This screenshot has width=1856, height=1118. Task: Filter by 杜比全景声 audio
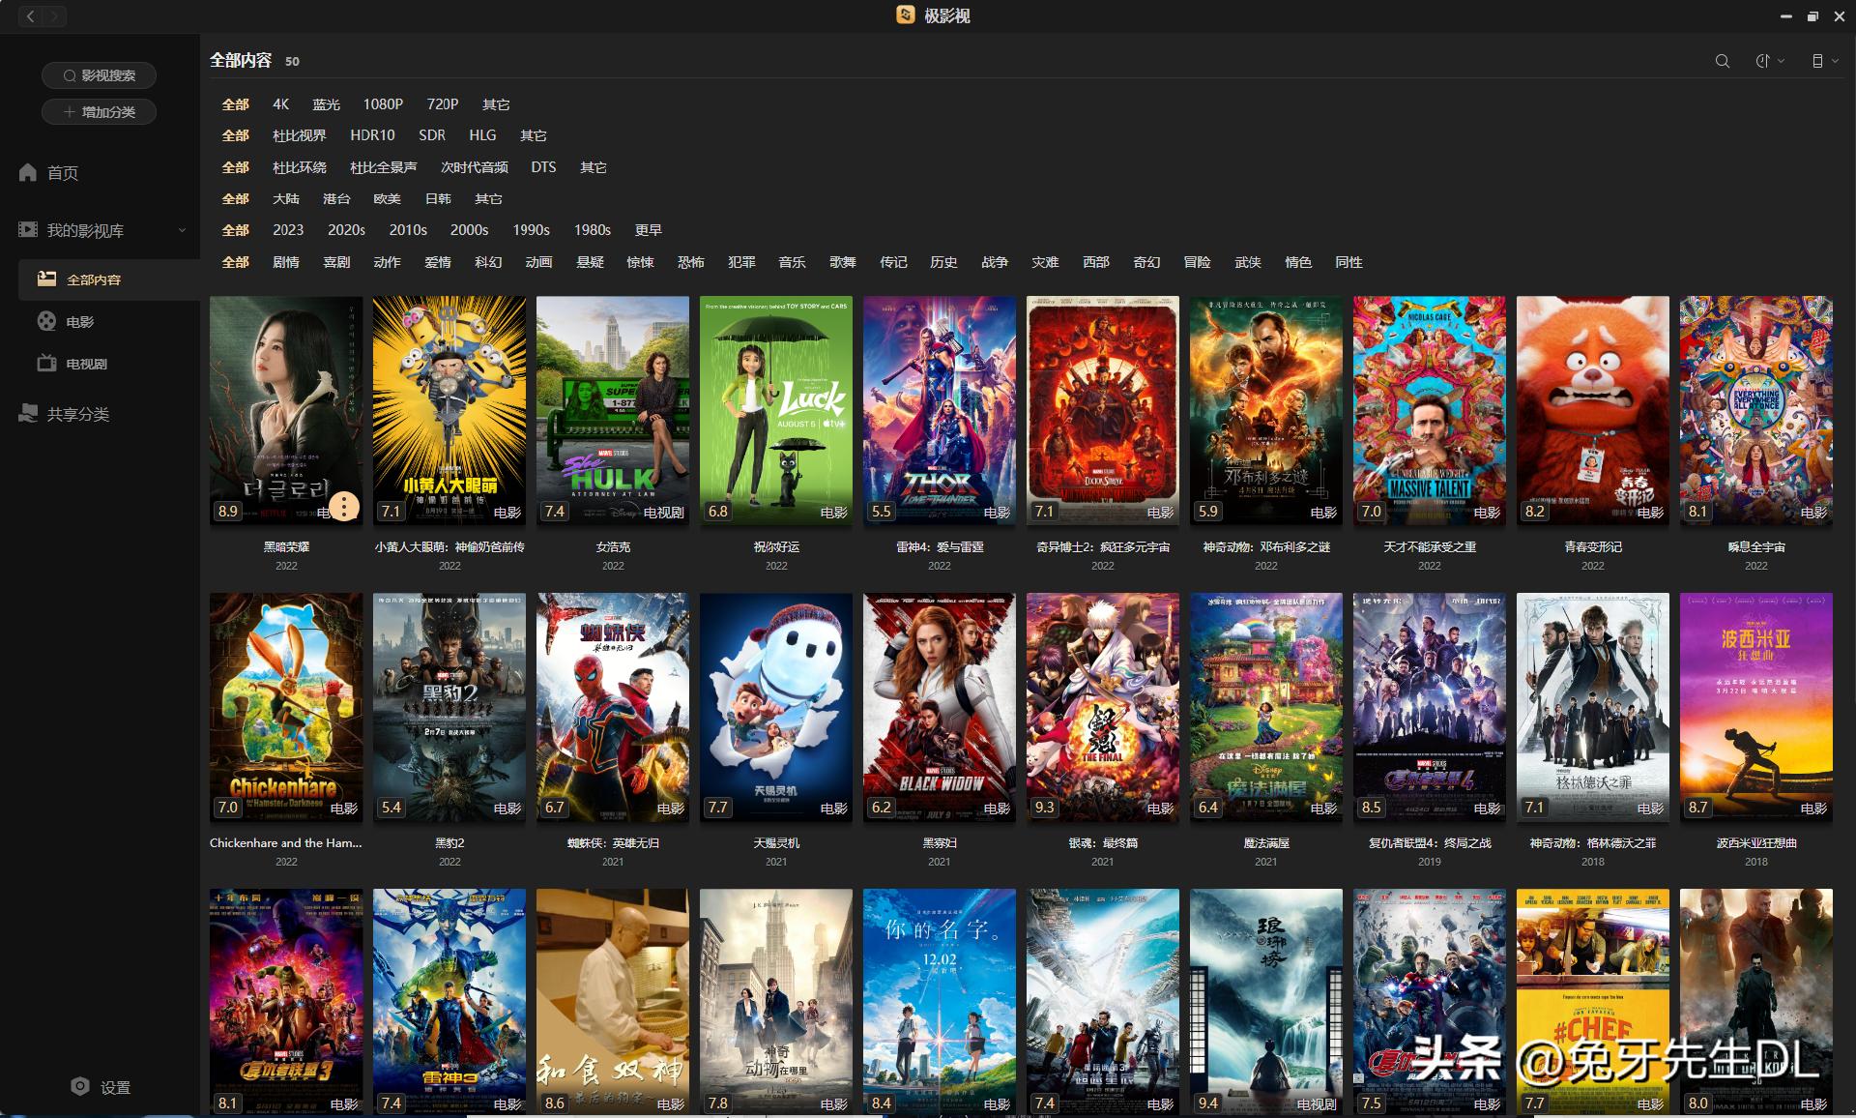(383, 167)
